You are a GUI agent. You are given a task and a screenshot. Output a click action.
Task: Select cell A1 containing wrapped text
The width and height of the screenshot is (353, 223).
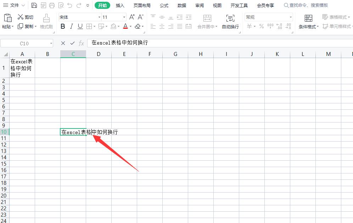22,68
